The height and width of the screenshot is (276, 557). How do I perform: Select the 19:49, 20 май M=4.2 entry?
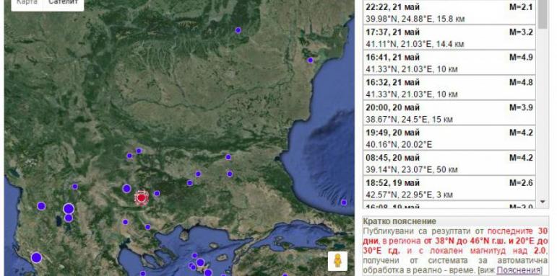449,138
